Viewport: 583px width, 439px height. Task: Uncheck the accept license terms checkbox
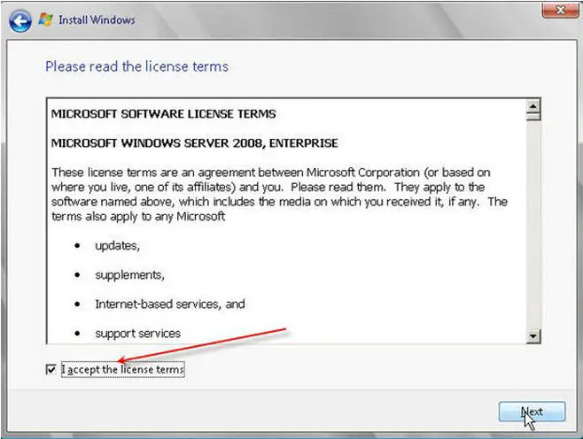click(51, 369)
